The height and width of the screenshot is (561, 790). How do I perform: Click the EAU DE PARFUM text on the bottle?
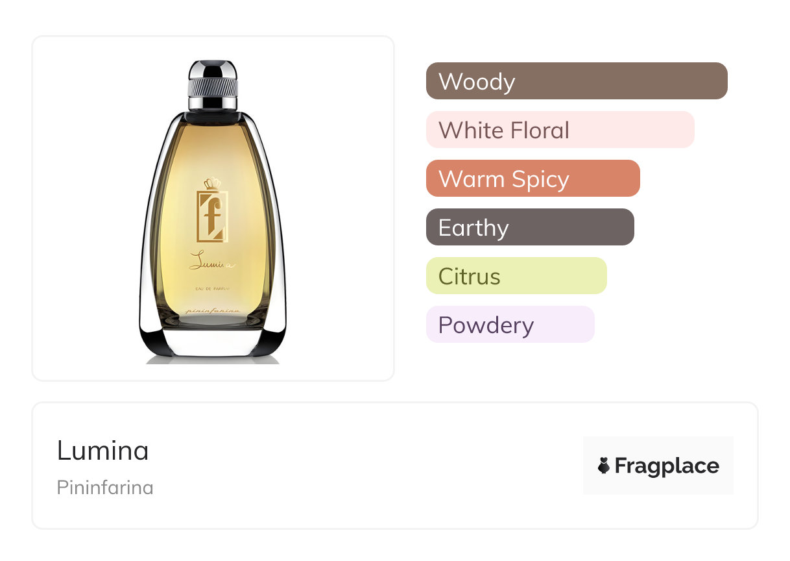click(x=213, y=288)
